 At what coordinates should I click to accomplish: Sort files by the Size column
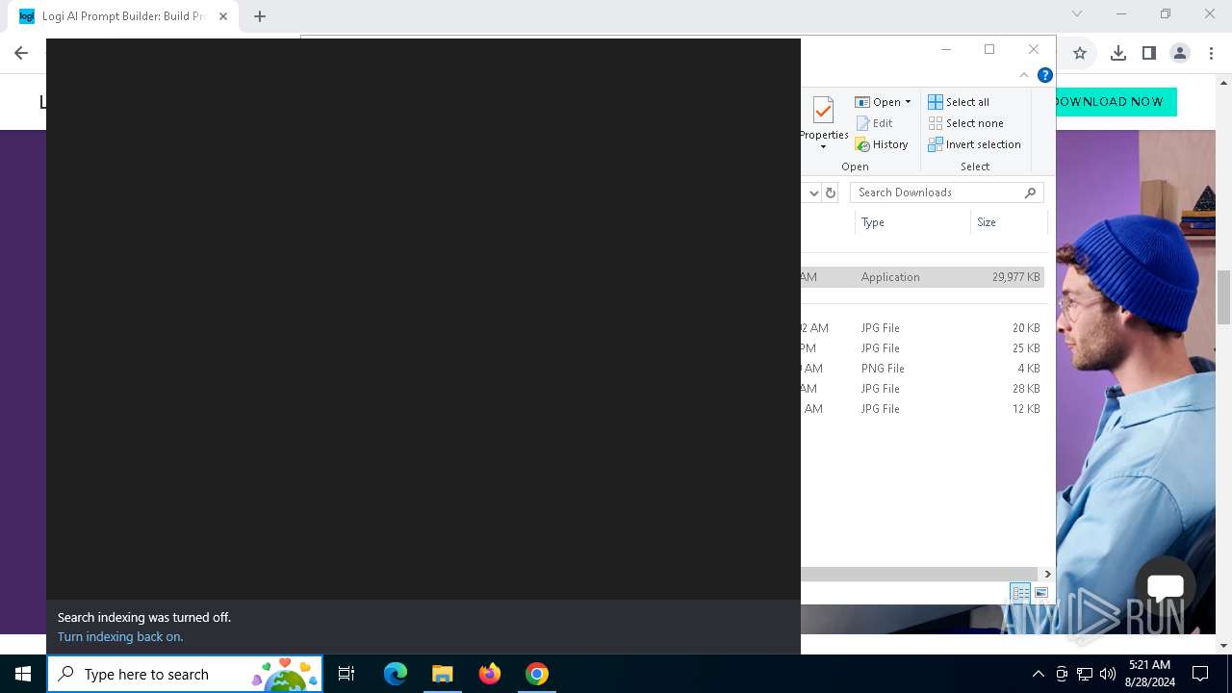tap(1009, 222)
